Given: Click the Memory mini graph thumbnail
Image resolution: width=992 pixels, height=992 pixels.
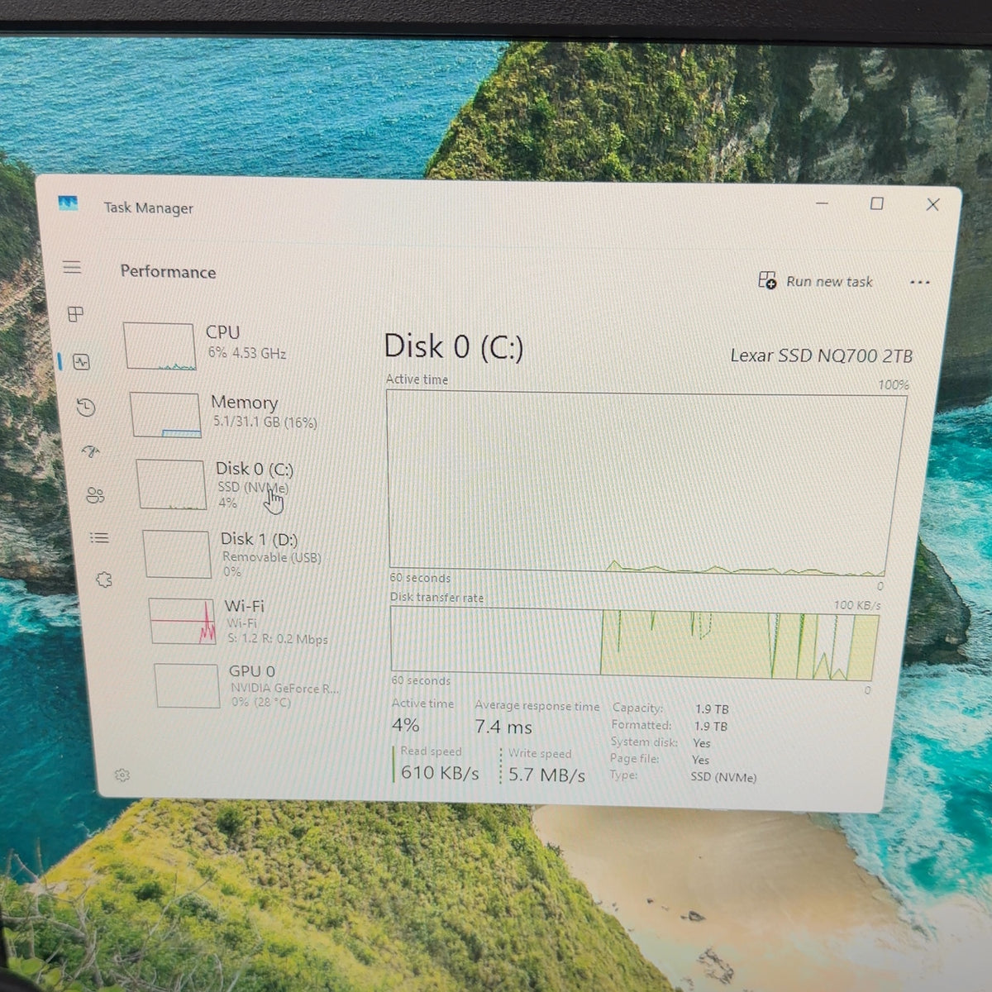Looking at the screenshot, I should (165, 415).
